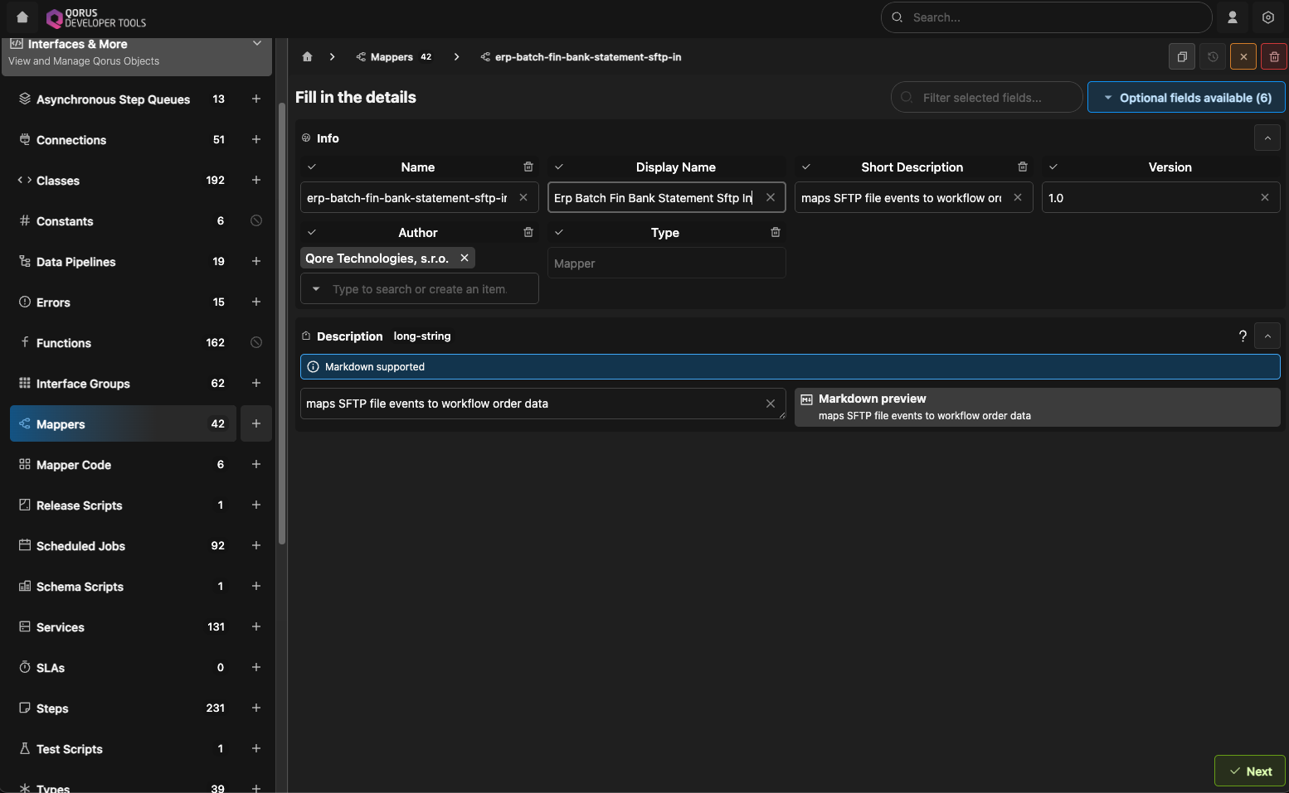Click the orange close mapper icon
The image size is (1289, 793).
coord(1243,57)
